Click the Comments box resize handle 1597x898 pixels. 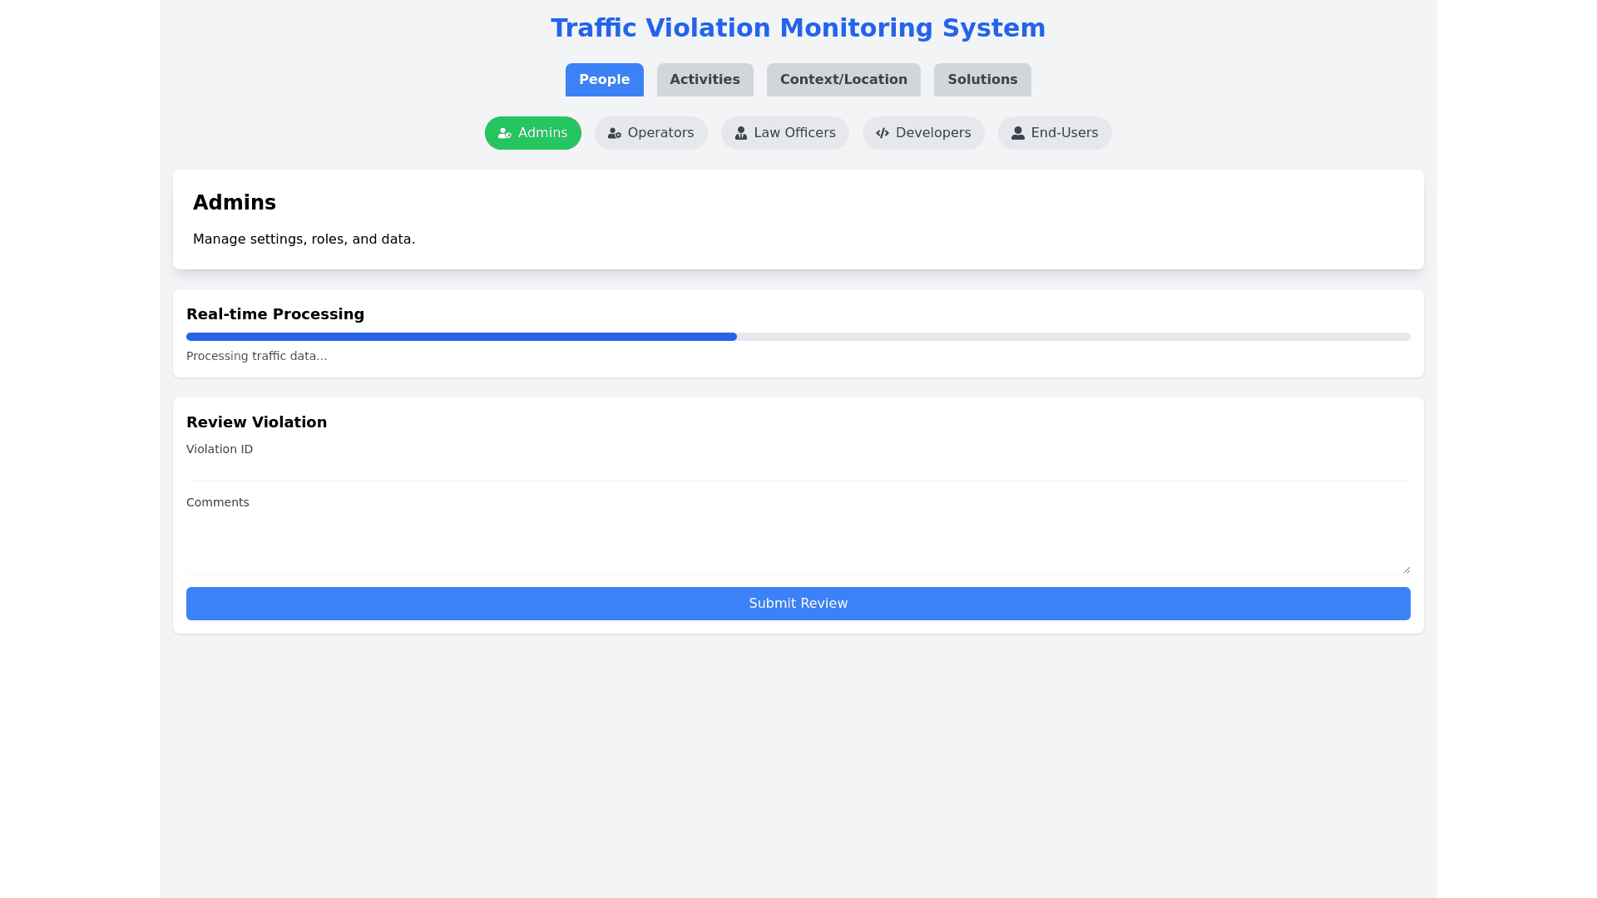point(1407,570)
